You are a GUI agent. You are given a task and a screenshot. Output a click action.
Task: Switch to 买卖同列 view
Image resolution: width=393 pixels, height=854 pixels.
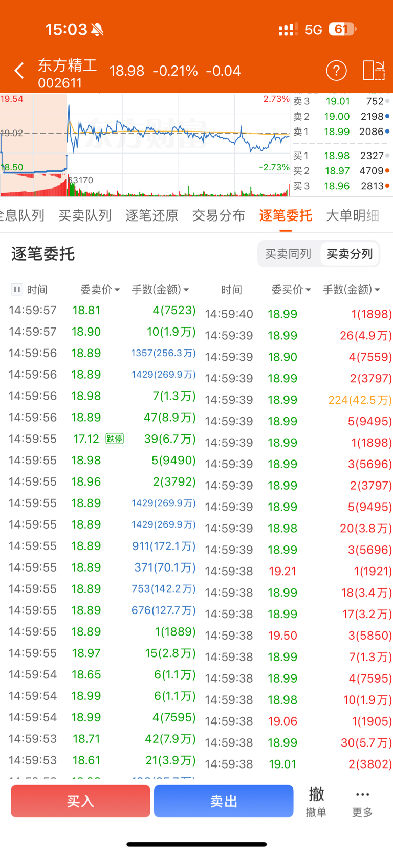tap(288, 254)
